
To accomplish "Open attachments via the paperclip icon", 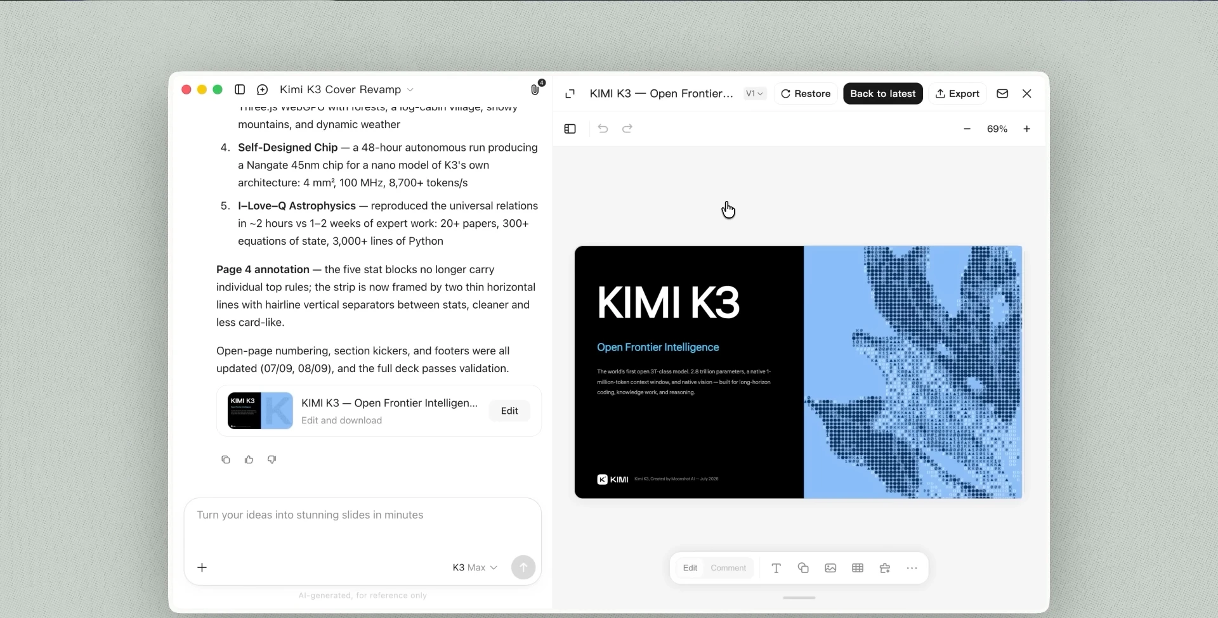I will [535, 89].
